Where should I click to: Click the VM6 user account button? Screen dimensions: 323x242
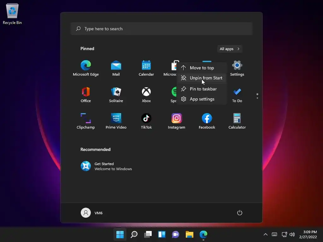point(92,213)
